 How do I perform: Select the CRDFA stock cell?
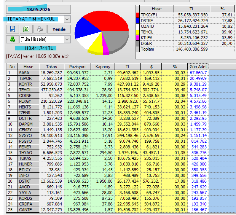click(28, 204)
